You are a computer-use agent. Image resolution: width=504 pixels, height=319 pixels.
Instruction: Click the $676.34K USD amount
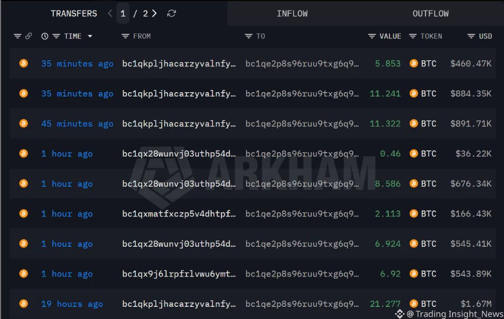coord(471,183)
